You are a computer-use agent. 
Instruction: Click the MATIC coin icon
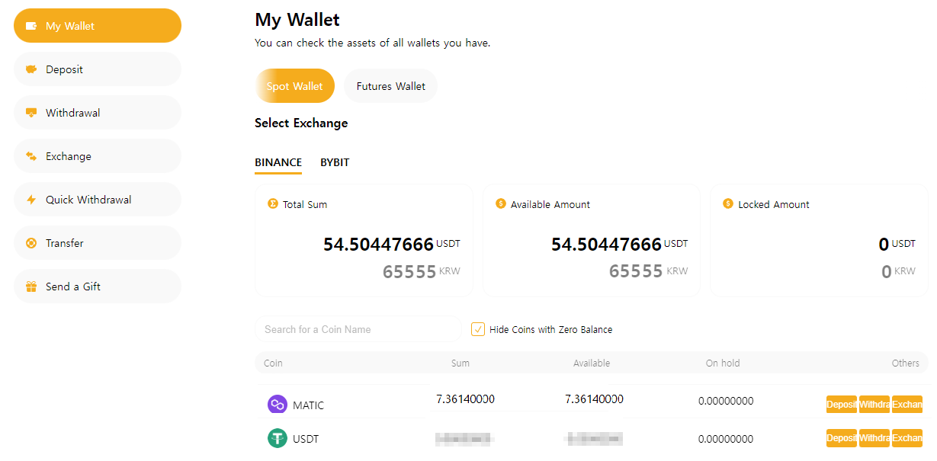point(277,405)
